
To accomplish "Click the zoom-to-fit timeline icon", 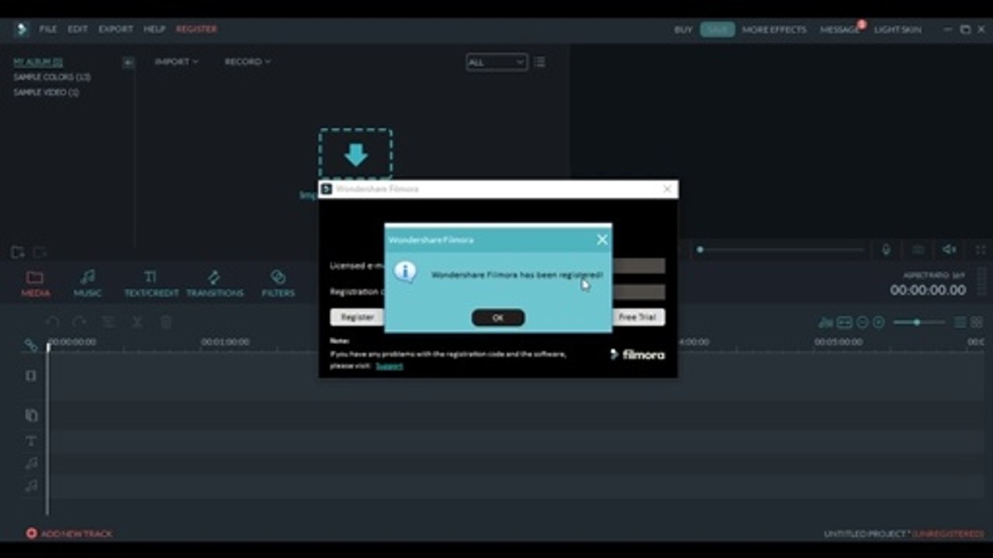I will click(844, 322).
